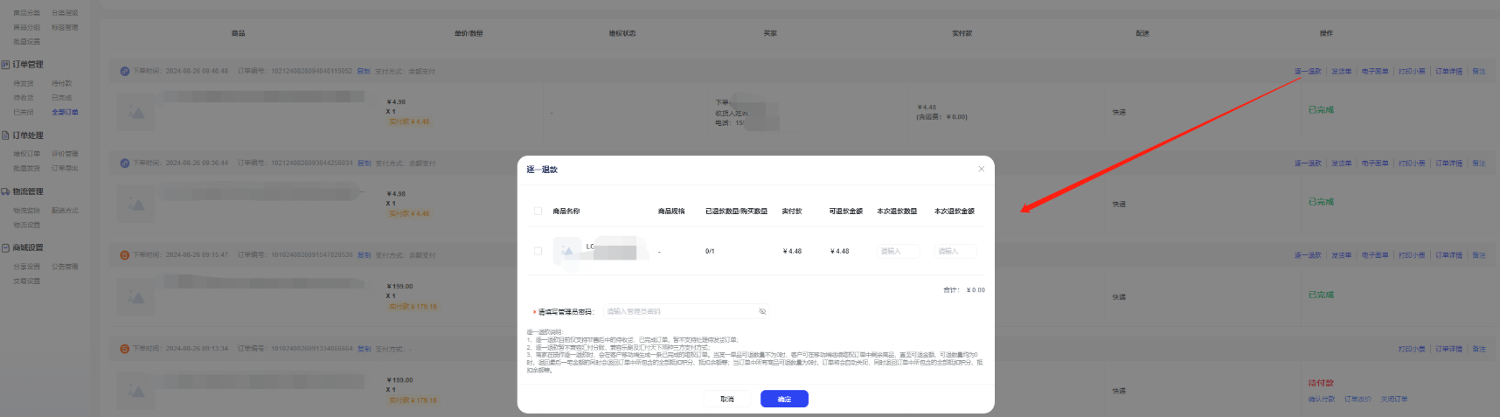Image resolution: width=1500 pixels, height=417 pixels.
Task: Click the 订单处理 section icon in the sidebar
Action: [x=6, y=136]
